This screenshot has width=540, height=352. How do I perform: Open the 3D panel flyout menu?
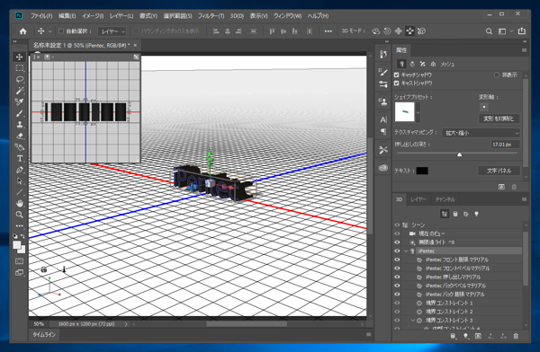pyautogui.click(x=524, y=199)
